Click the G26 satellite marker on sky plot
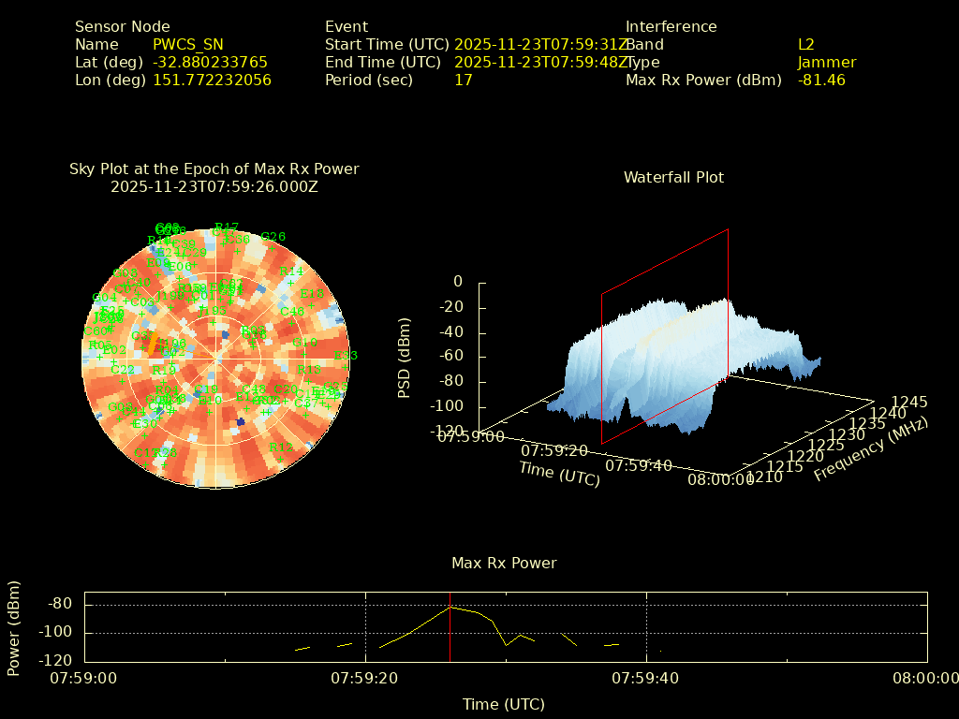 coord(272,248)
